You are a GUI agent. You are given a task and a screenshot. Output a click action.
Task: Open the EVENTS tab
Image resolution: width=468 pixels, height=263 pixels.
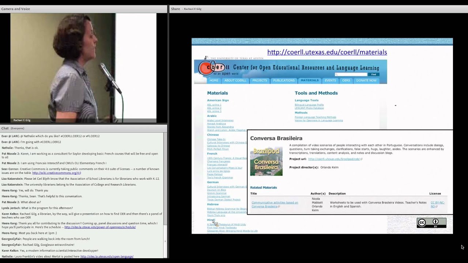330,80
